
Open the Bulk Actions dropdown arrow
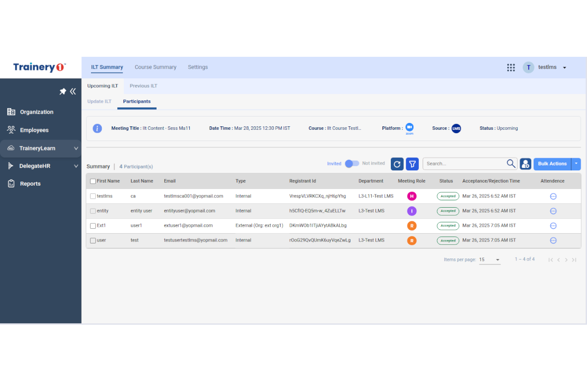(576, 164)
